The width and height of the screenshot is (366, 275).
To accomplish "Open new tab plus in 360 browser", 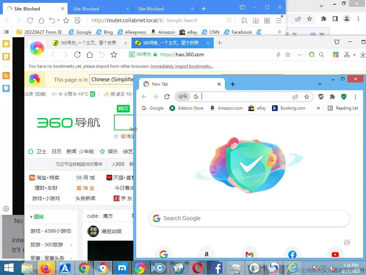I will [219, 43].
